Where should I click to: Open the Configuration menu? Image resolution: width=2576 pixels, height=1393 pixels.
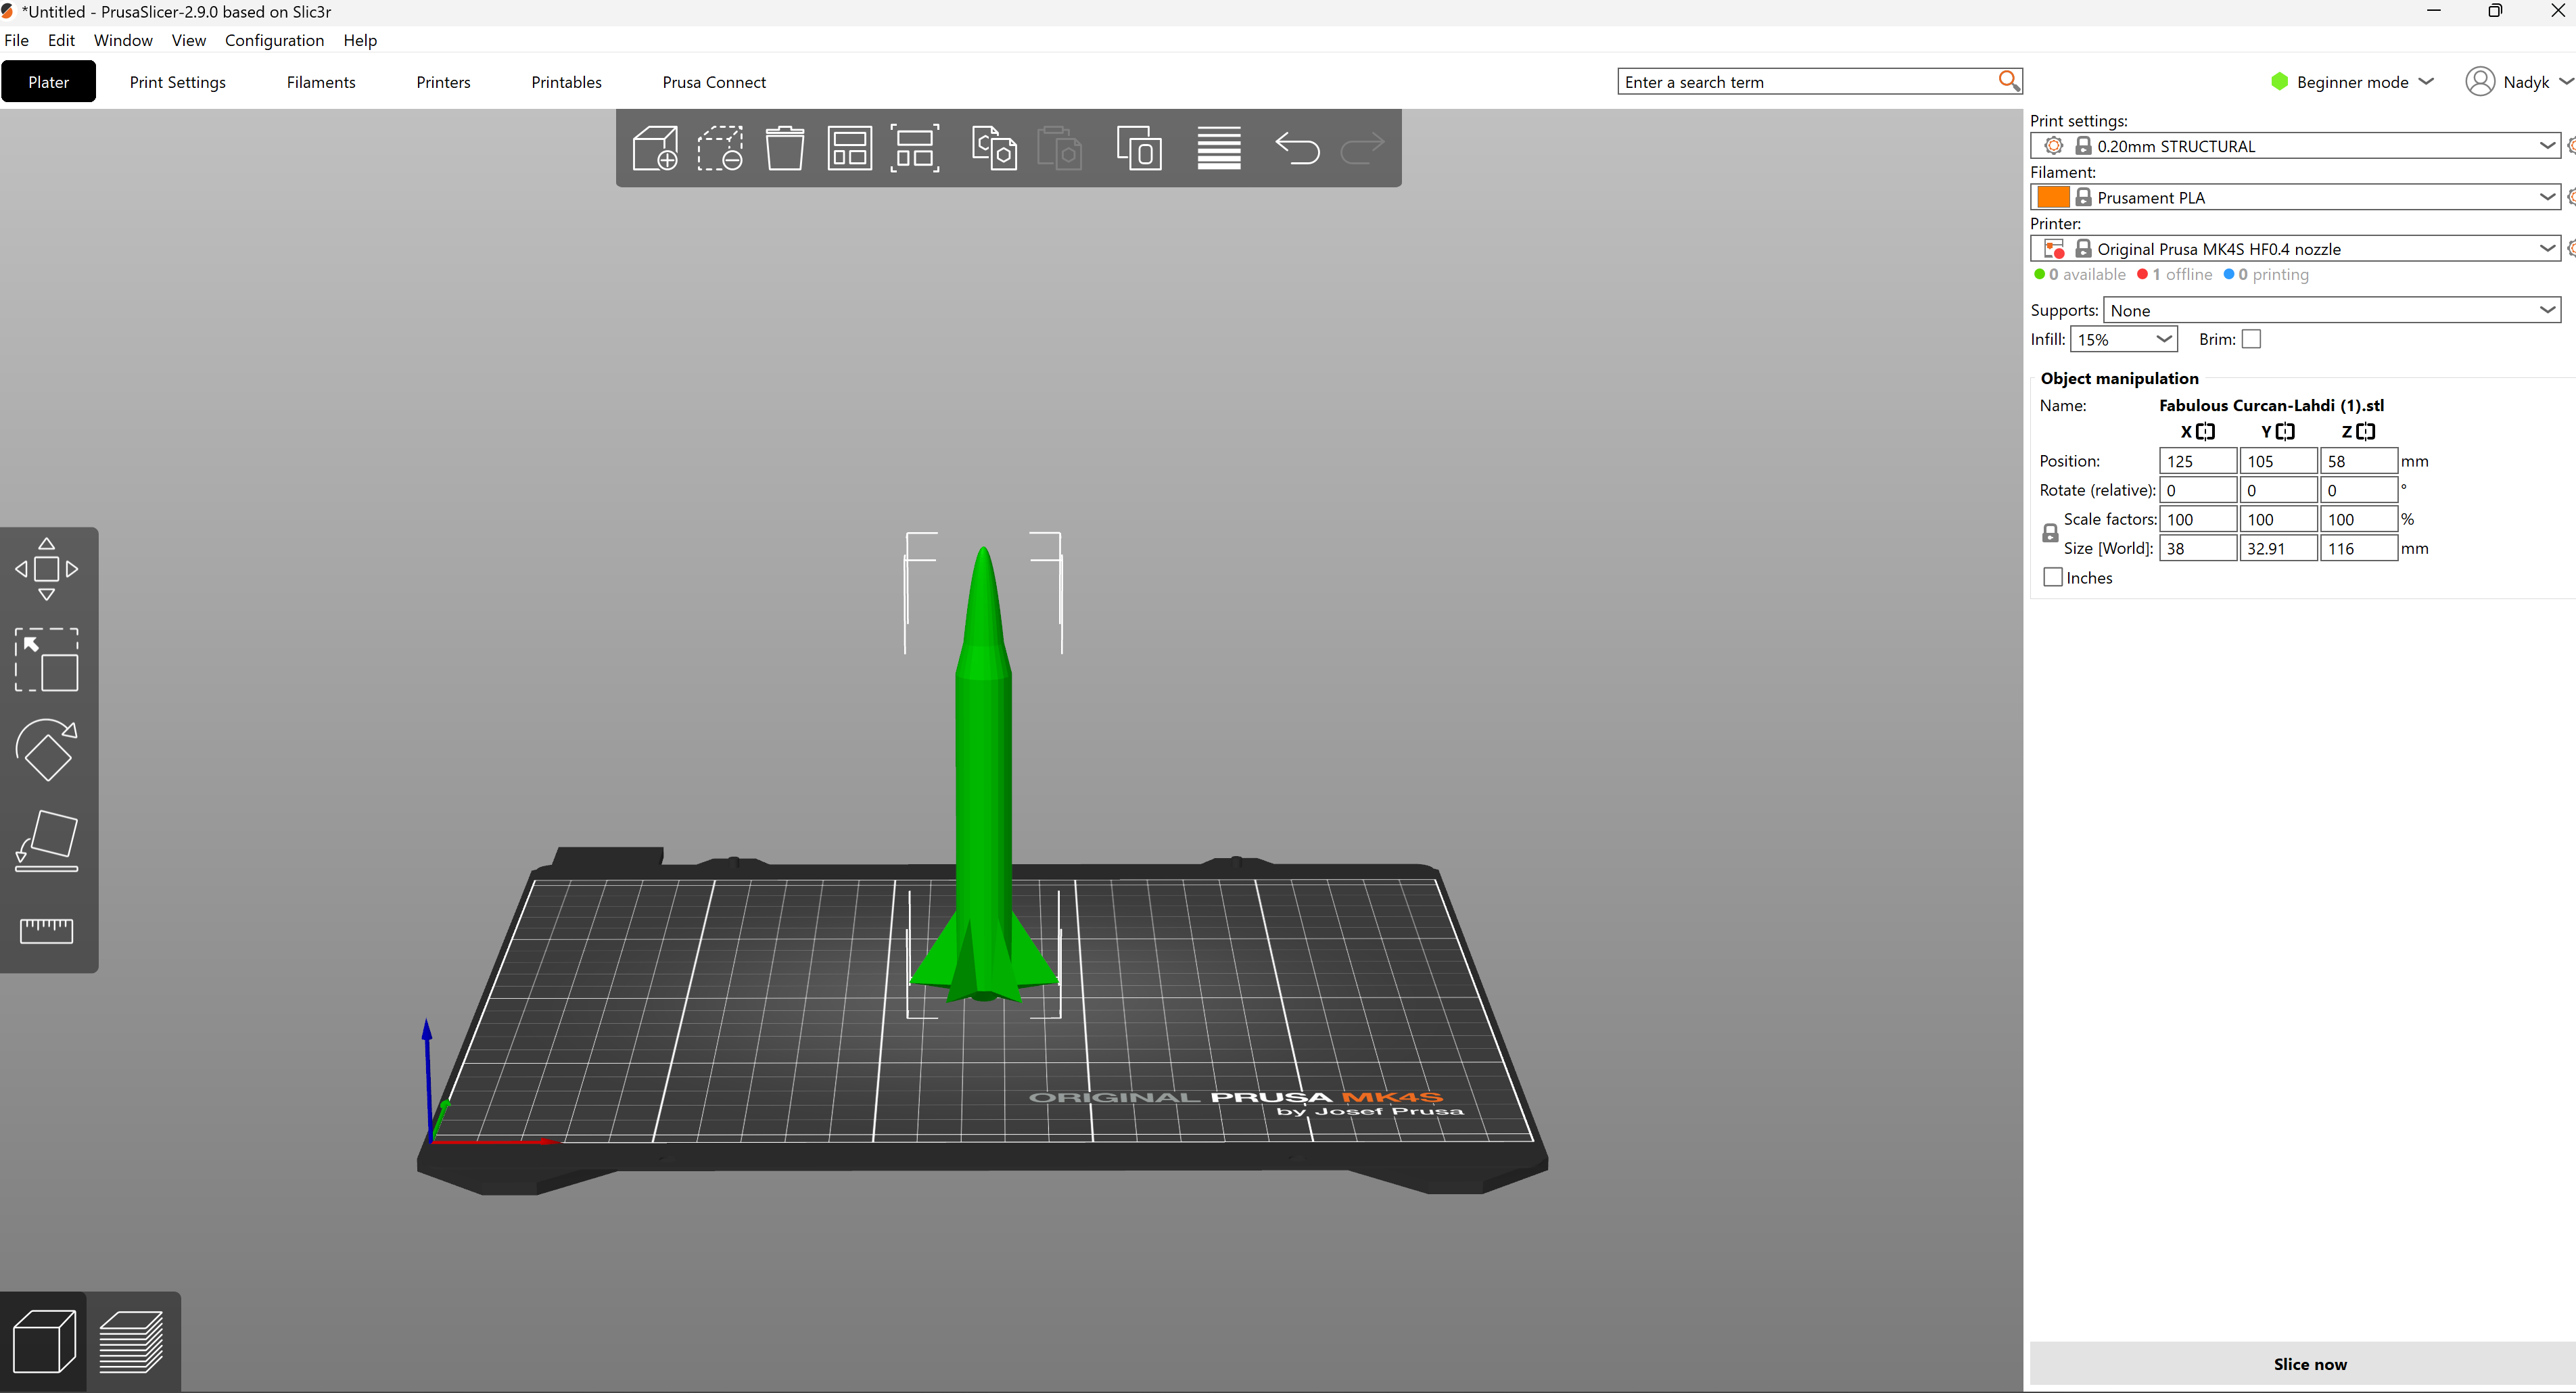[274, 40]
